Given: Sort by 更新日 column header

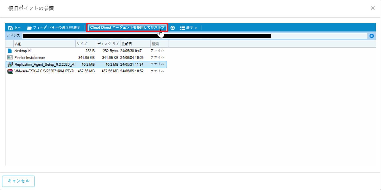Looking at the screenshot, I should pos(135,44).
